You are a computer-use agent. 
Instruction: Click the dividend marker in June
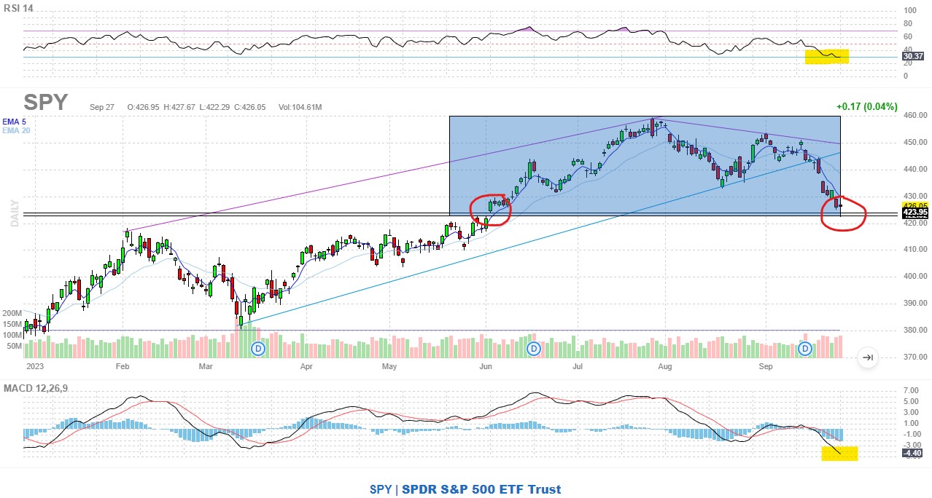pyautogui.click(x=534, y=349)
